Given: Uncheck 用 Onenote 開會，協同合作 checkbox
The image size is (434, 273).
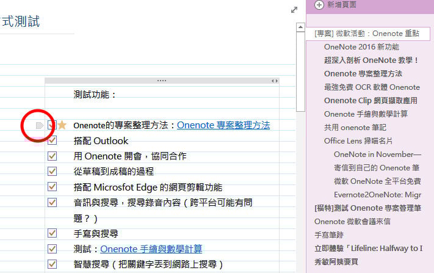Looking at the screenshot, I should [52, 156].
